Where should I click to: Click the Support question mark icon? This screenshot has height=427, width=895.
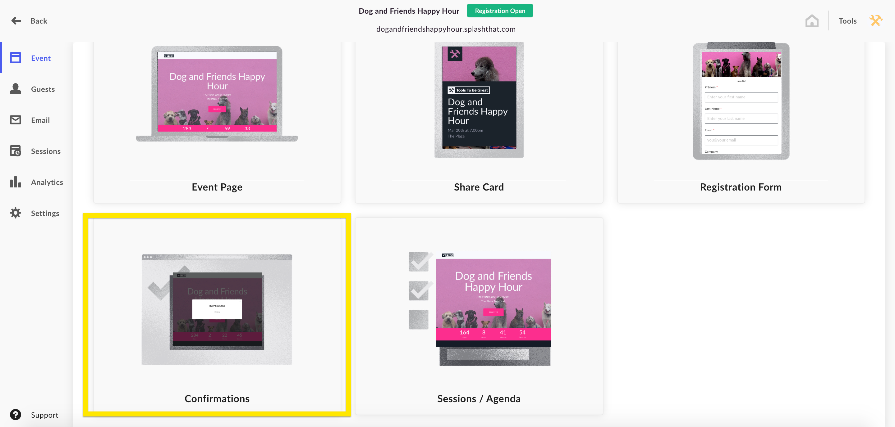tap(15, 415)
